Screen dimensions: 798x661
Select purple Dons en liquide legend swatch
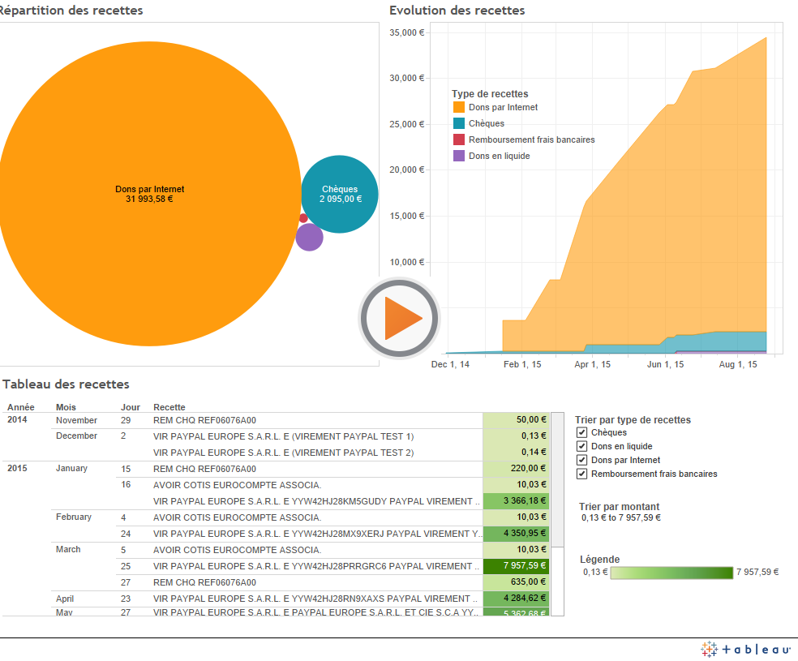coord(459,156)
